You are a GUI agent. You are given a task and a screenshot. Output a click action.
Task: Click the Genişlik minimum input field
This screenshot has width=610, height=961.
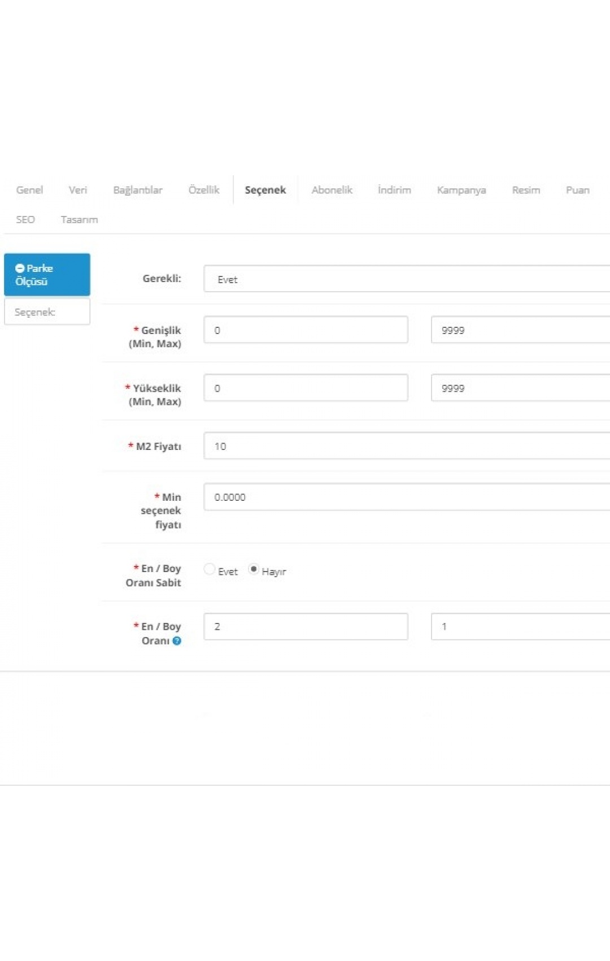pos(306,330)
